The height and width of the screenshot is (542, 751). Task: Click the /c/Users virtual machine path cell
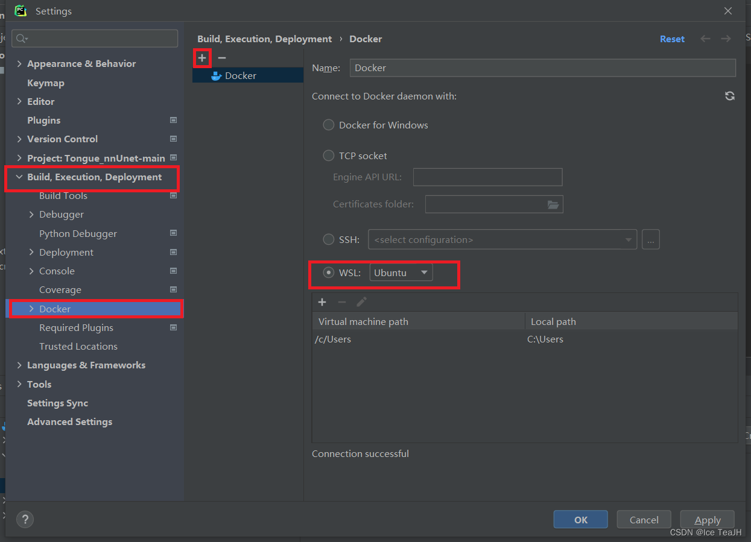click(x=419, y=339)
